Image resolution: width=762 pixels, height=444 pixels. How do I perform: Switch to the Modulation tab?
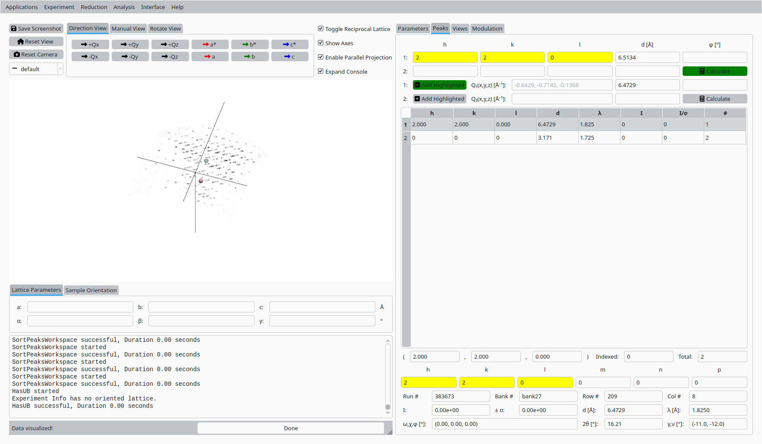pyautogui.click(x=487, y=28)
